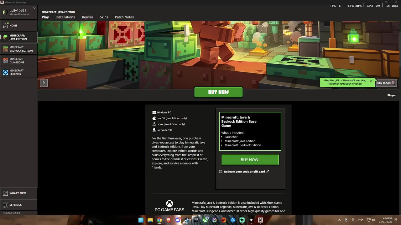This screenshot has height=225, width=401.
Task: Open ENG language input selector
Action: [361, 220]
